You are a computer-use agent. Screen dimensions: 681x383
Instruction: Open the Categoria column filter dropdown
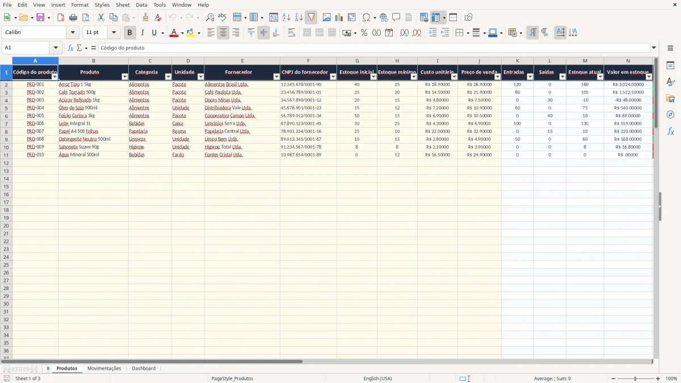click(168, 77)
